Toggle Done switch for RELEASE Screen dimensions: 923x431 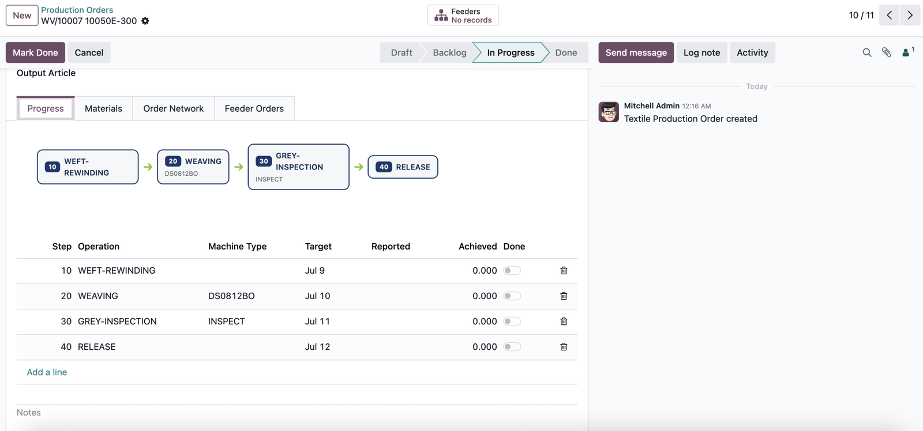click(x=512, y=347)
